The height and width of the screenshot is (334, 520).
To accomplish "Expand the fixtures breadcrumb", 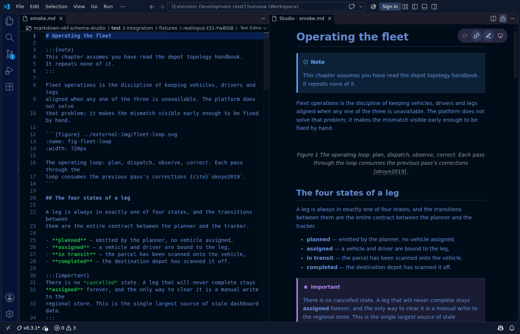I will click(x=168, y=28).
